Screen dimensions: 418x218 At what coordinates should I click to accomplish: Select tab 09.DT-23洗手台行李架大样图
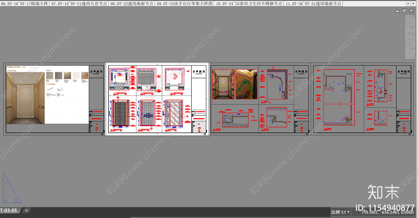click(185, 4)
